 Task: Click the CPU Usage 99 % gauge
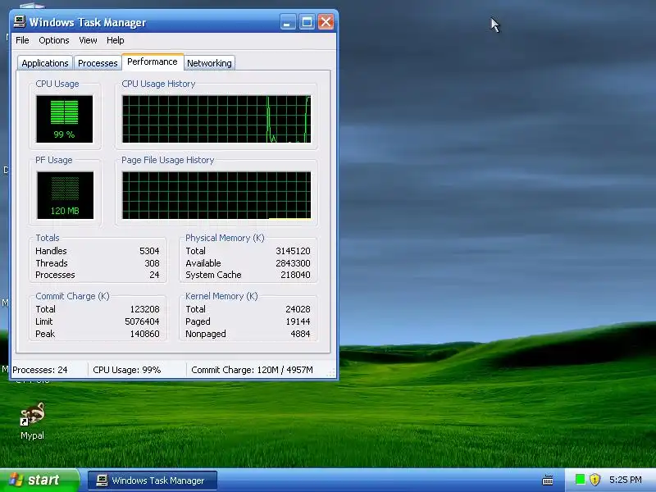point(65,119)
